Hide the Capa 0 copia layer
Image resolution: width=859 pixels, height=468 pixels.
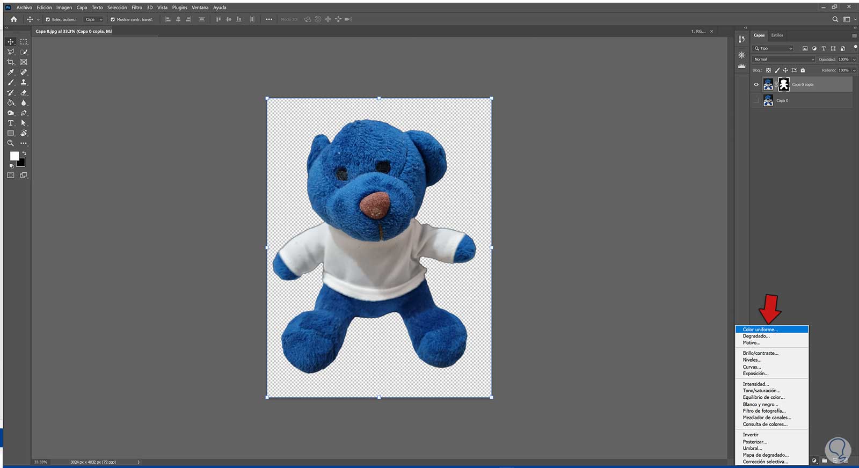pyautogui.click(x=756, y=84)
